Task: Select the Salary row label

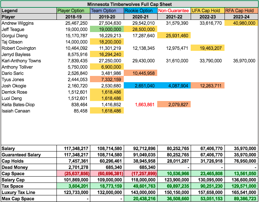Action: pyautogui.click(x=29, y=148)
